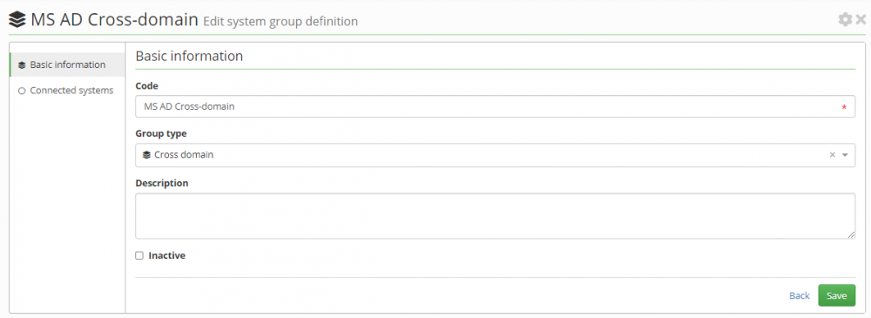Open the settings gear icon in header
This screenshot has width=871, height=318.
[845, 20]
